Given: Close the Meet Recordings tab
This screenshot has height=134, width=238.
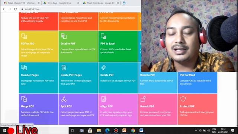Looking at the screenshot, I should pyautogui.click(x=118, y=3).
